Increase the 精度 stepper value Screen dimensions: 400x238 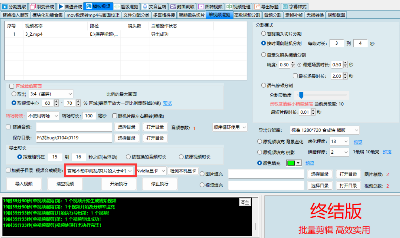coord(293,63)
